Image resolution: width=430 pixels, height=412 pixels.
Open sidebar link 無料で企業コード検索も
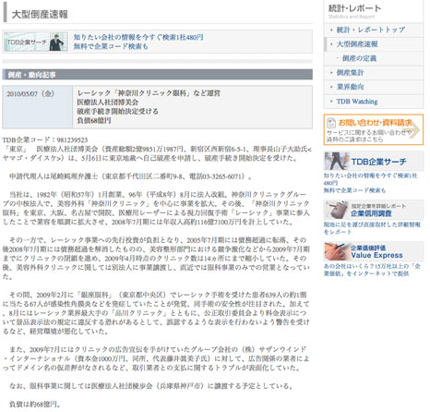(354, 190)
